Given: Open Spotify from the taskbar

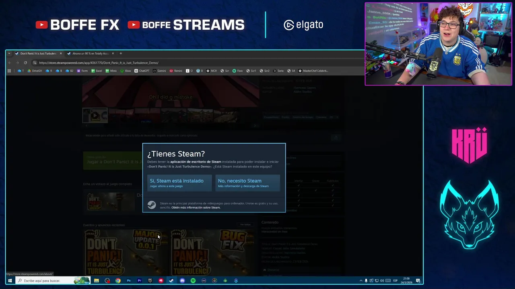Looking at the screenshot, I should (x=193, y=281).
